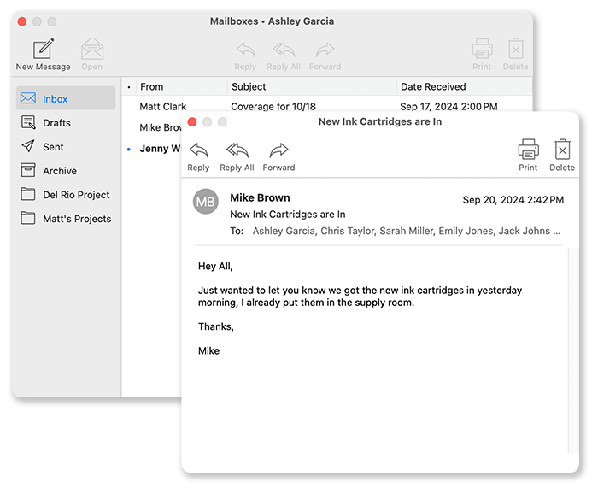Screen dimensions: 592x488
Task: Open the Del Rio Project folder
Action: click(66, 195)
